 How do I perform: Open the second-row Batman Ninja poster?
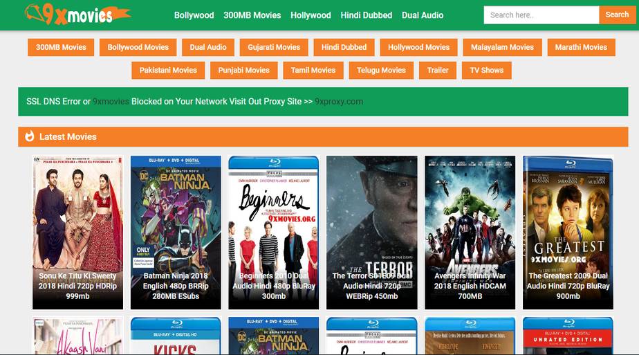tap(274, 336)
